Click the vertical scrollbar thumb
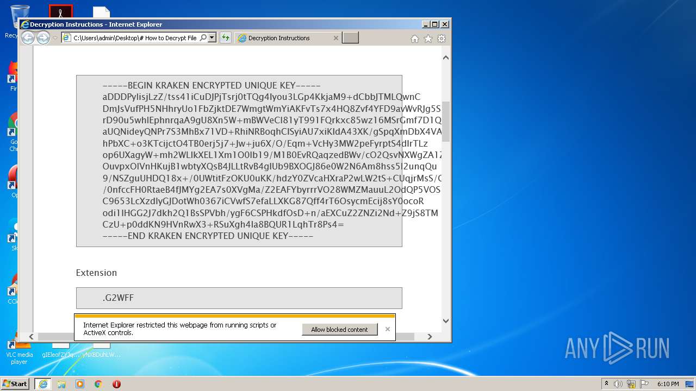Viewport: 696px width, 391px height. (446, 121)
